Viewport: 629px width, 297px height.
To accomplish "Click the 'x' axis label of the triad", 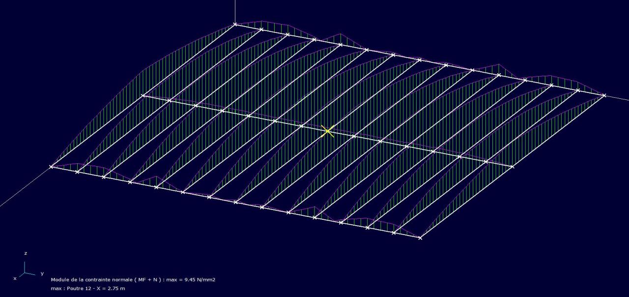I will (x=15, y=278).
